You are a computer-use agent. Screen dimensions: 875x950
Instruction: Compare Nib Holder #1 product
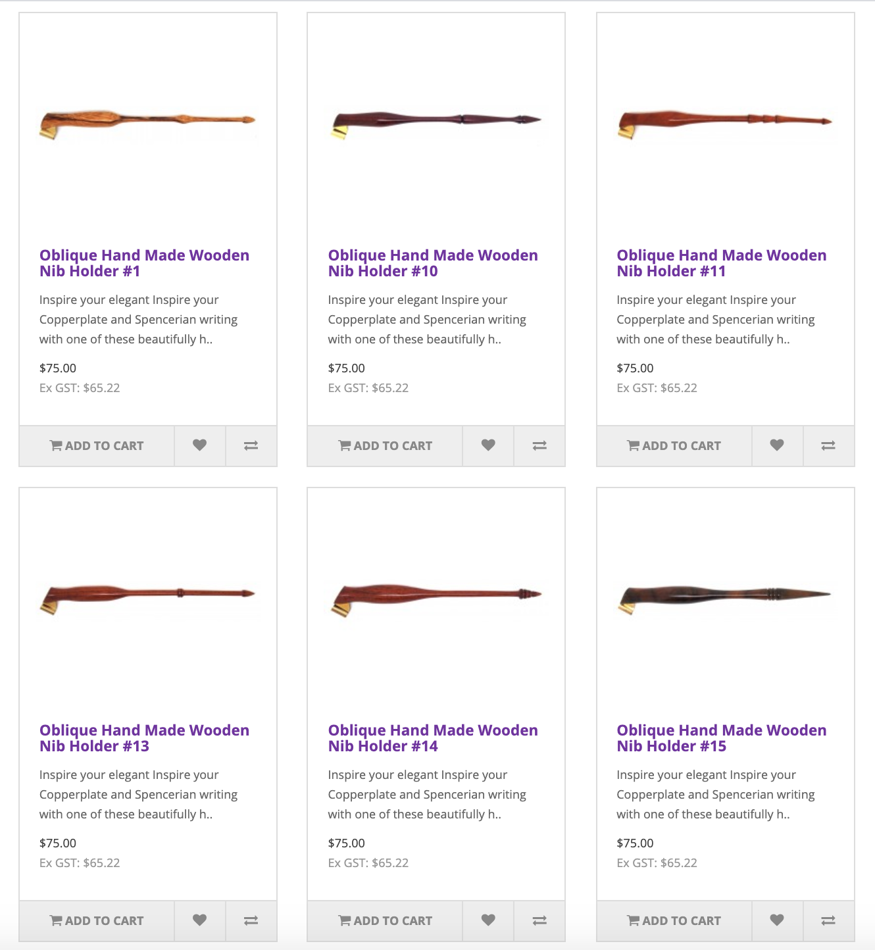click(251, 445)
